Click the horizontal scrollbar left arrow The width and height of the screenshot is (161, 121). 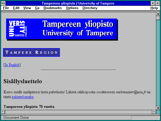(3, 112)
